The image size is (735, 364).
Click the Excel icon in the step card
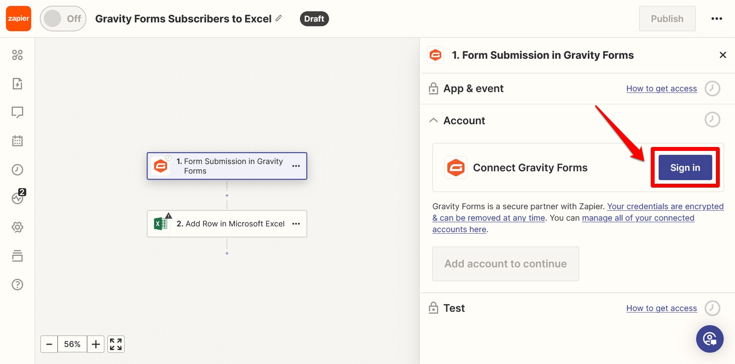coord(161,224)
